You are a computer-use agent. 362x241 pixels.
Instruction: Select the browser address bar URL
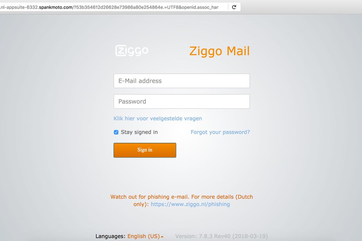[x=109, y=7]
